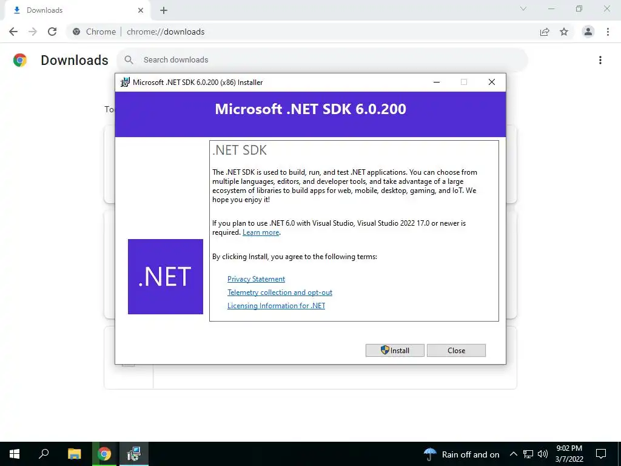Open the Privacy Statement link

pyautogui.click(x=256, y=279)
